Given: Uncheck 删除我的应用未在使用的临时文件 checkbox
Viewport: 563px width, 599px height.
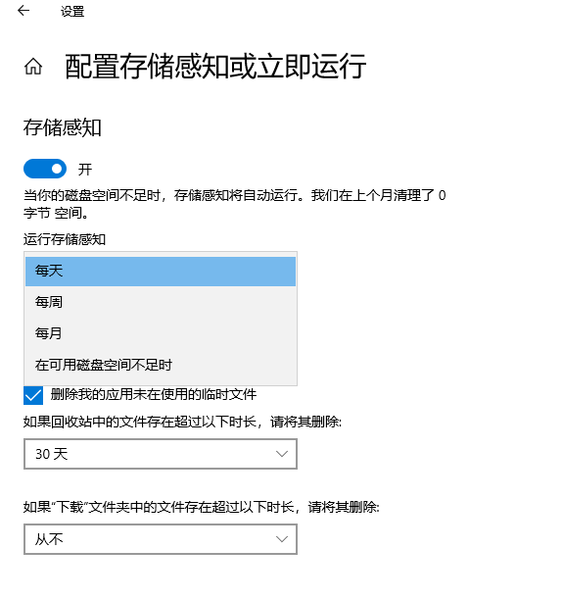Looking at the screenshot, I should (x=33, y=395).
